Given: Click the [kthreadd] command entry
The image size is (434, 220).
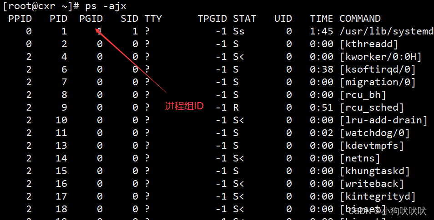Looking at the screenshot, I should coord(368,44).
